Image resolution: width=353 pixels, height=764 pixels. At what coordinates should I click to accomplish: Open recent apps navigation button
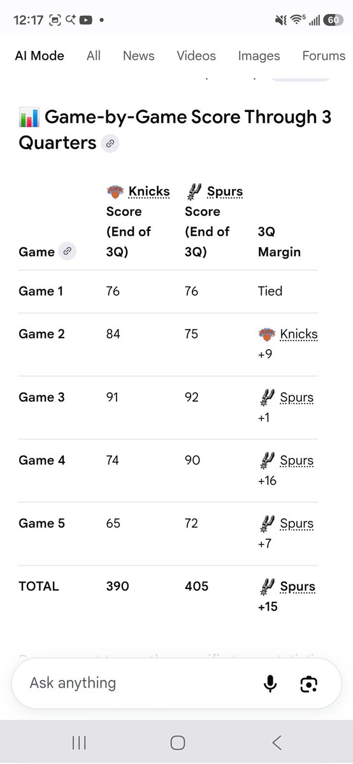point(79,742)
